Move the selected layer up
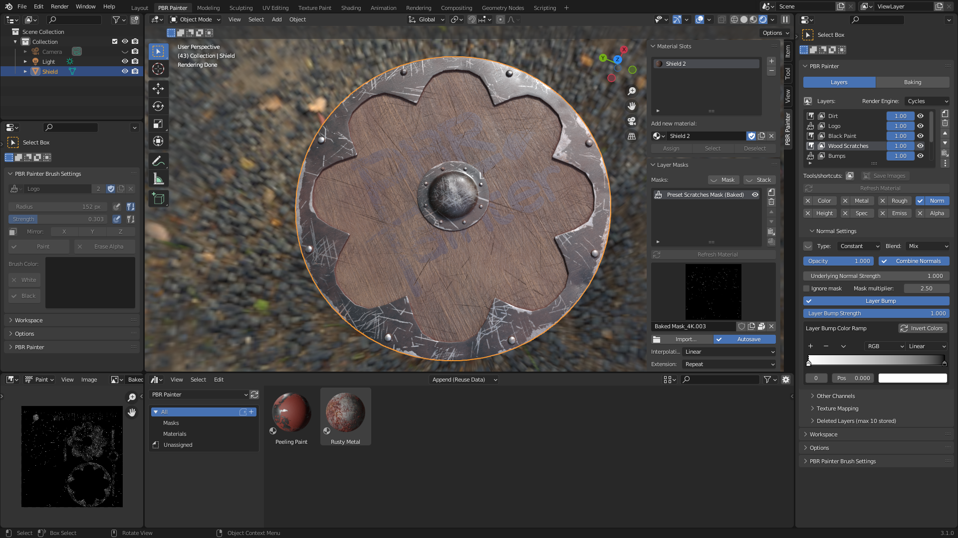The height and width of the screenshot is (538, 958). pos(945,134)
